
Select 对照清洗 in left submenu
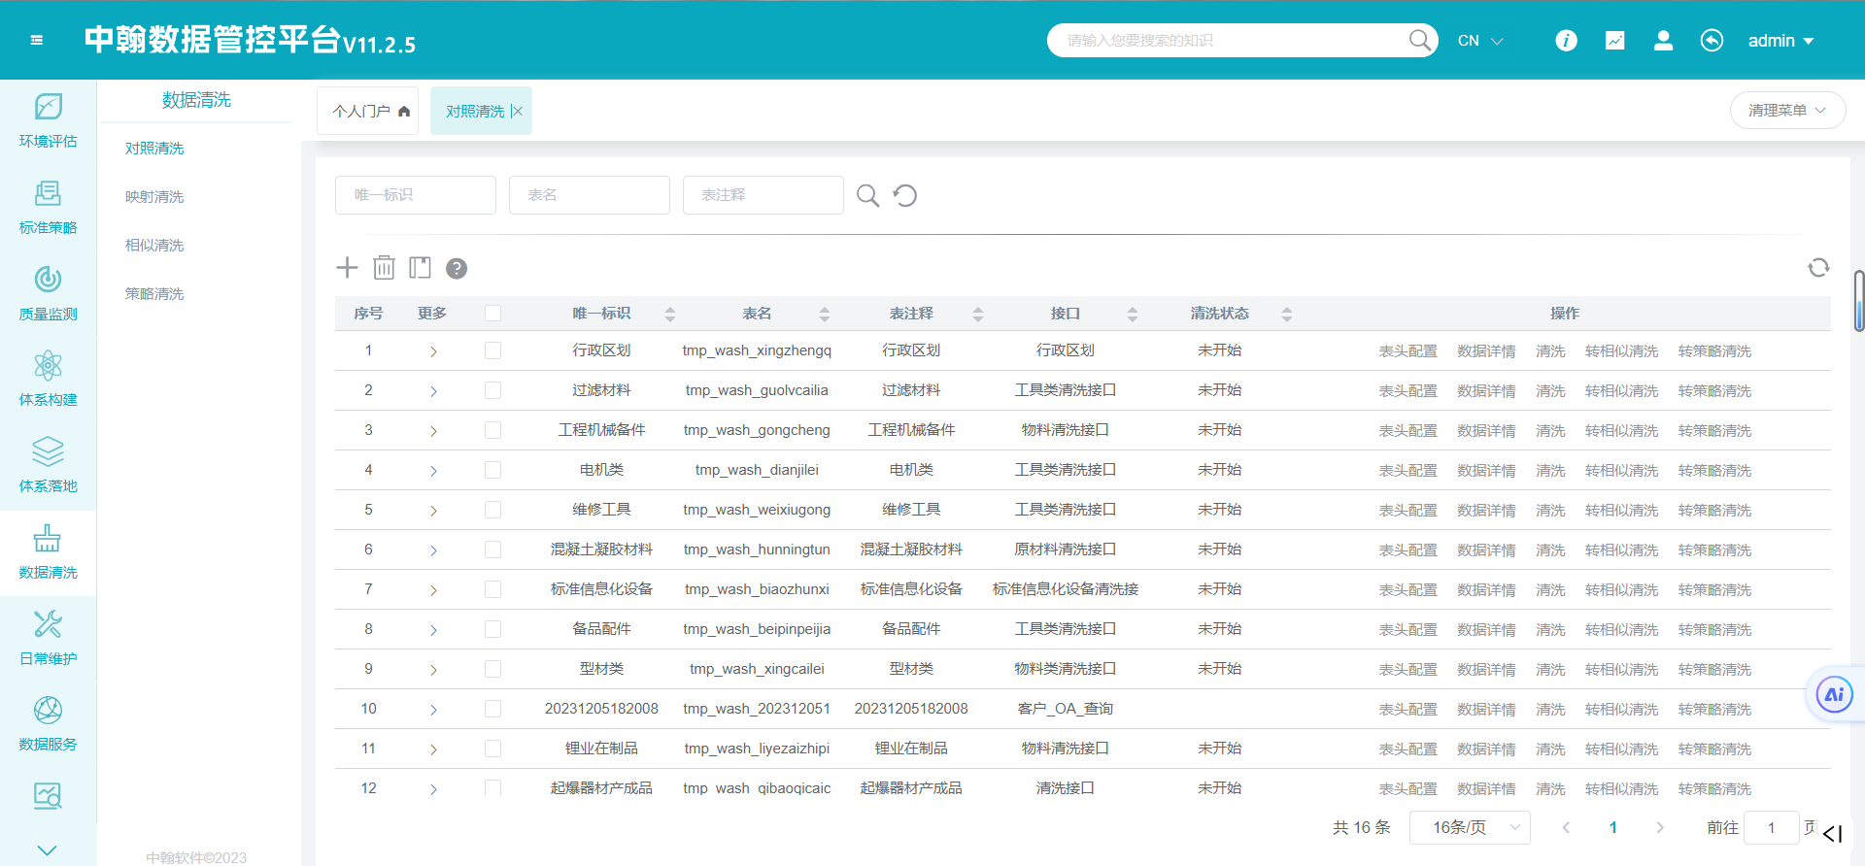(x=154, y=149)
